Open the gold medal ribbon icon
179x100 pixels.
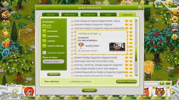point(175,12)
